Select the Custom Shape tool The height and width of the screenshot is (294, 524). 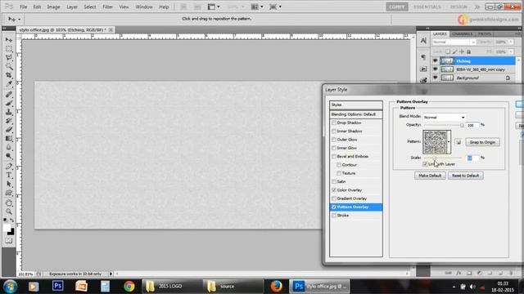tap(9, 193)
